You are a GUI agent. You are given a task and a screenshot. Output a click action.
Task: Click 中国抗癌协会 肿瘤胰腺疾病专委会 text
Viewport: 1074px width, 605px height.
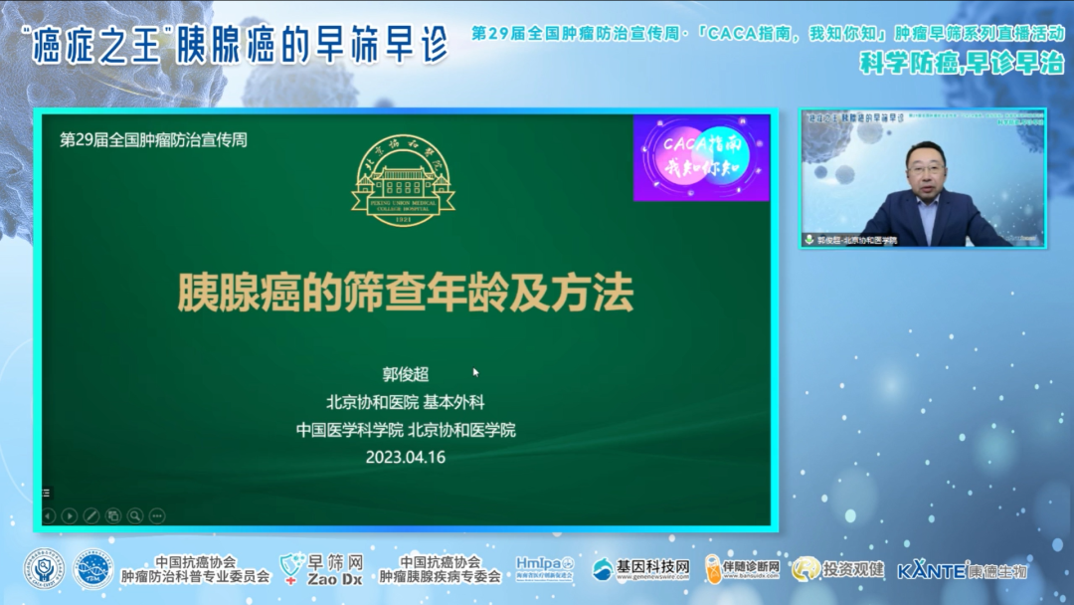coord(440,569)
